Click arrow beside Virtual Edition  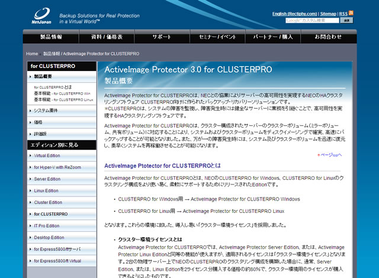click(30, 156)
